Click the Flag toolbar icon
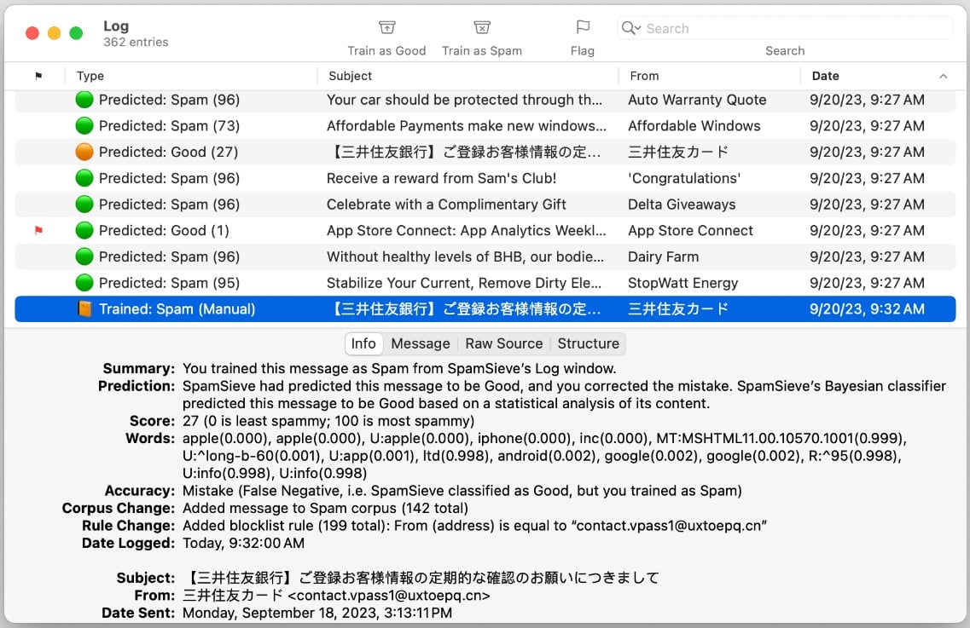The image size is (970, 628). pos(583,27)
